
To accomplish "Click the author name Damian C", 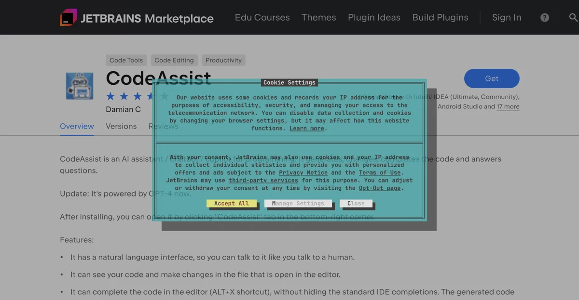I will [x=123, y=109].
